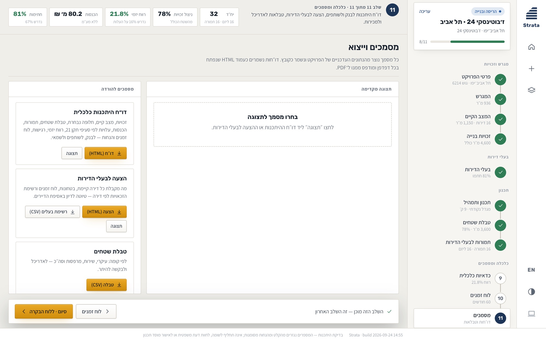The width and height of the screenshot is (546, 341).
Task: Click the תצוגה מקדימה panel header
Action: [272, 89]
